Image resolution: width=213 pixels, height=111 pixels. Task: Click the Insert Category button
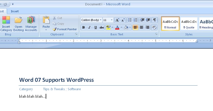coord(6,24)
